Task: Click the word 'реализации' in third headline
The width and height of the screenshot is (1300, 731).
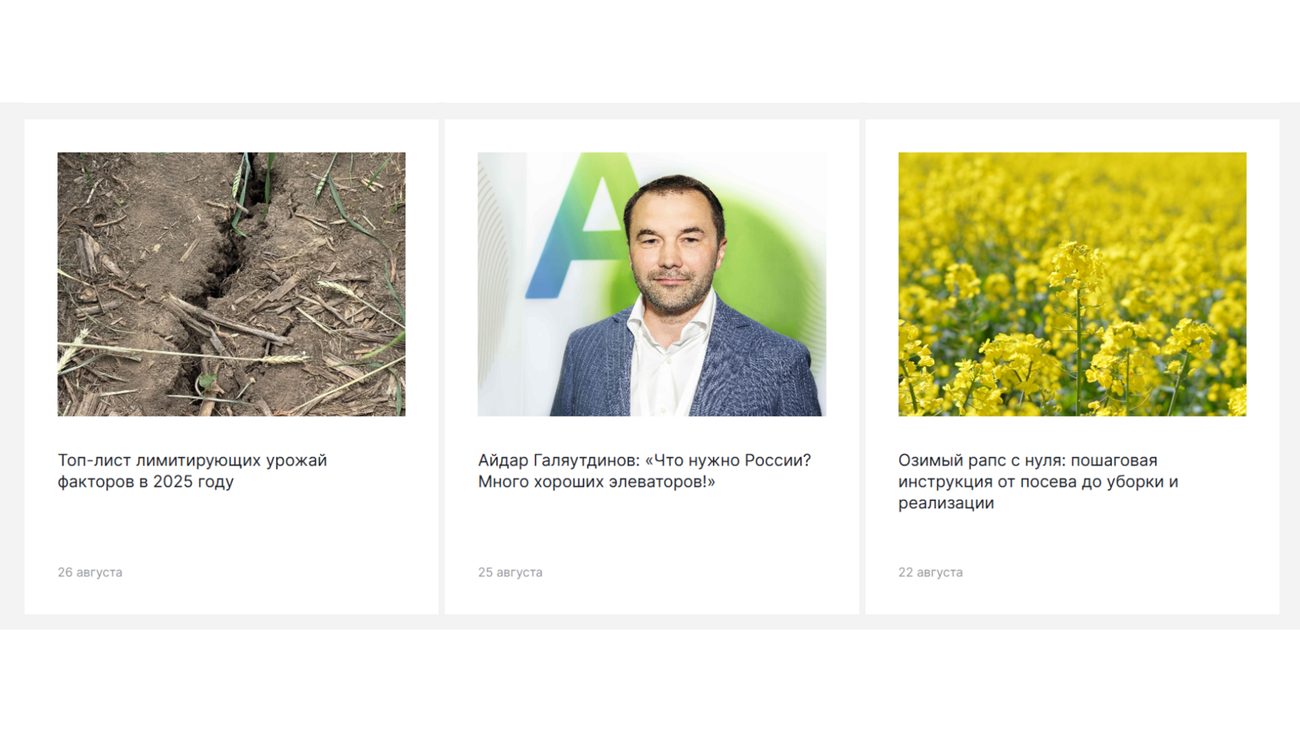Action: [x=946, y=503]
